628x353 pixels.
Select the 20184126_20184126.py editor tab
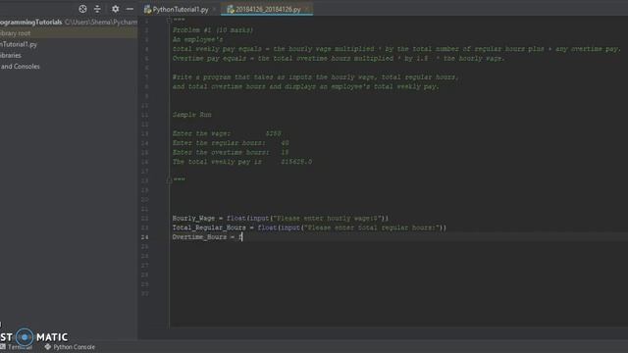click(268, 9)
